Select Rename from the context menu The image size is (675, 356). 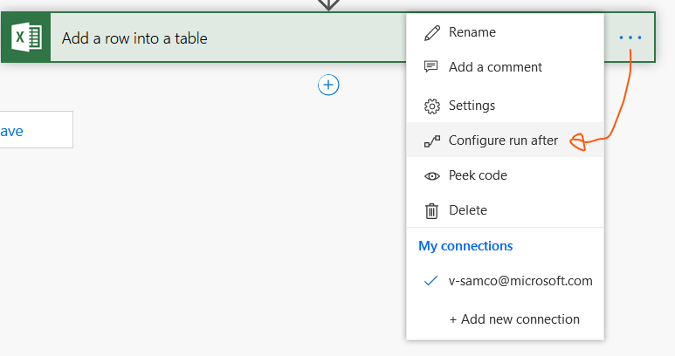pyautogui.click(x=505, y=32)
